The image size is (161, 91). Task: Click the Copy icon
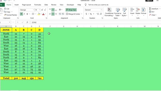5,12
